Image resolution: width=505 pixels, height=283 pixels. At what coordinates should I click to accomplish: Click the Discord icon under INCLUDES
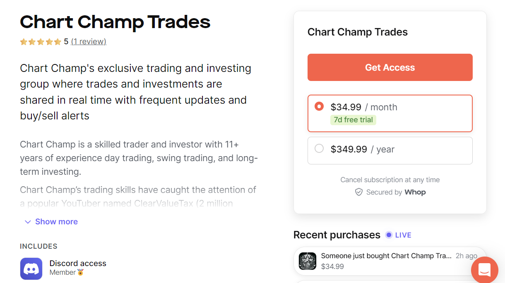31,269
